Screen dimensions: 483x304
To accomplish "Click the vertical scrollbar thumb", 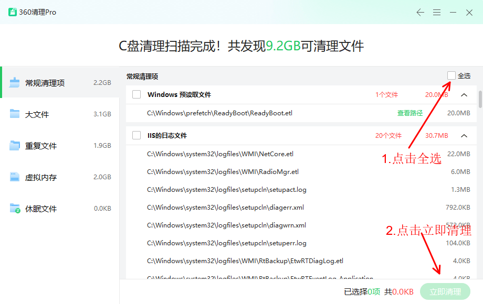I will tap(480, 99).
